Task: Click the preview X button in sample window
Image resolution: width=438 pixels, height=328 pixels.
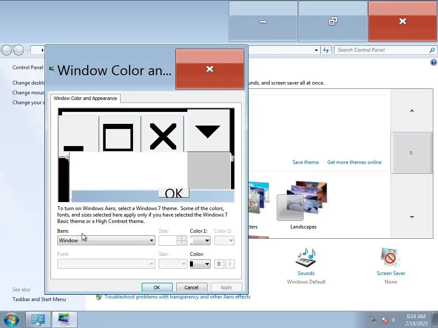Action: tap(163, 135)
